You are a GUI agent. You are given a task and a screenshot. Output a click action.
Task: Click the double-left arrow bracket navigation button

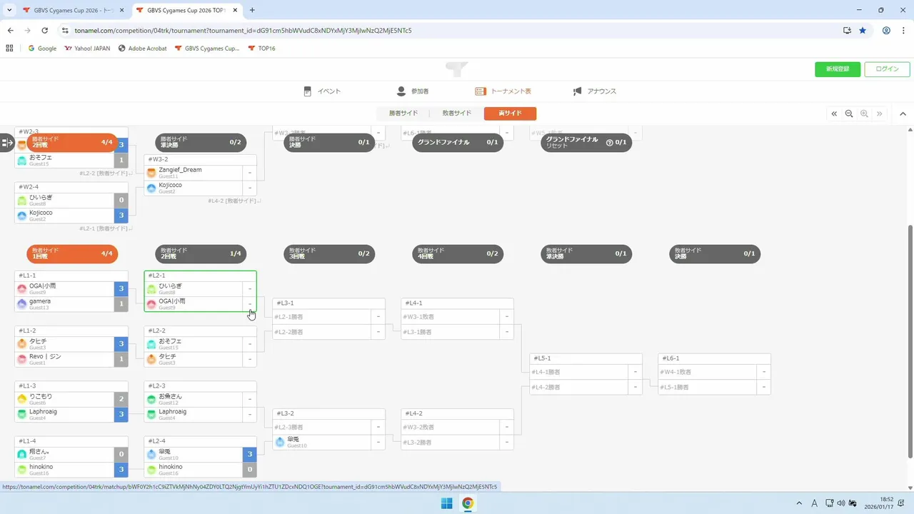coord(834,114)
